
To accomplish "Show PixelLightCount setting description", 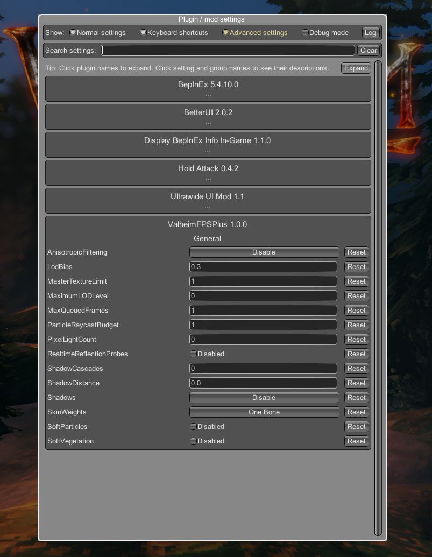I will pyautogui.click(x=72, y=340).
